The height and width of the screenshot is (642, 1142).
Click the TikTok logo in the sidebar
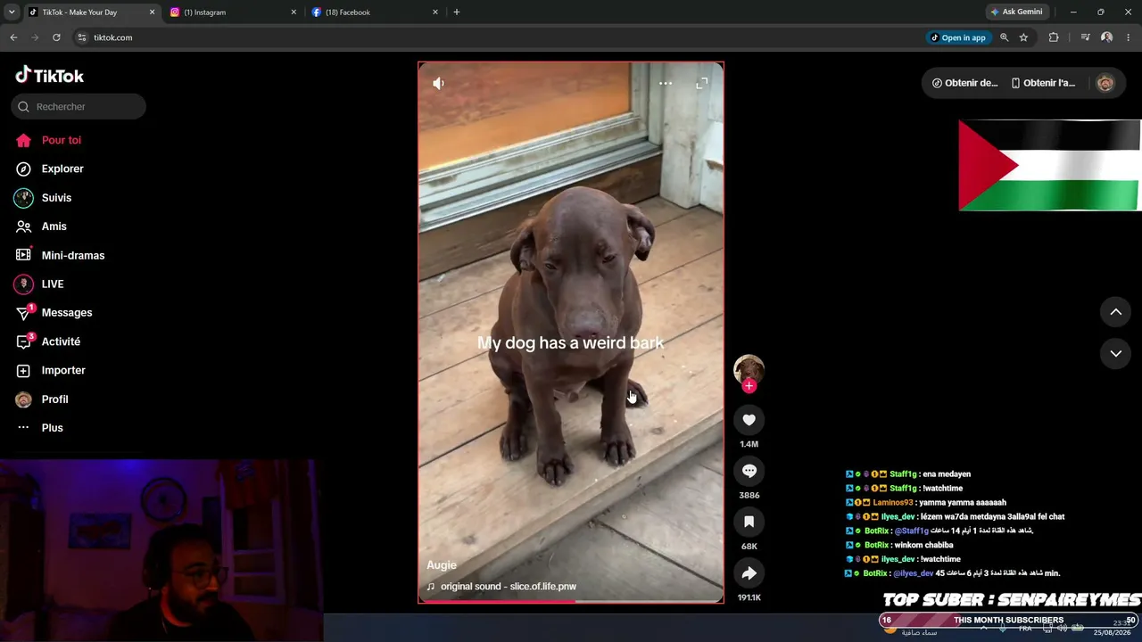pyautogui.click(x=49, y=75)
